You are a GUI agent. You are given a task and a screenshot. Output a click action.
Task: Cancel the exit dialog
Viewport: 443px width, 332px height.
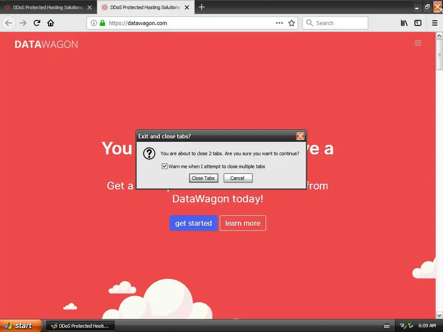(x=238, y=178)
